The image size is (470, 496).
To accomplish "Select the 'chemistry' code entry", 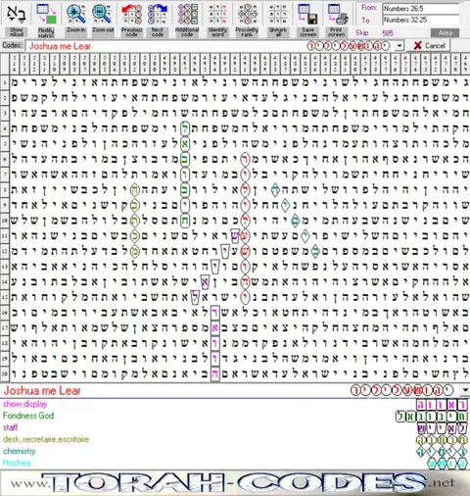I will point(20,451).
